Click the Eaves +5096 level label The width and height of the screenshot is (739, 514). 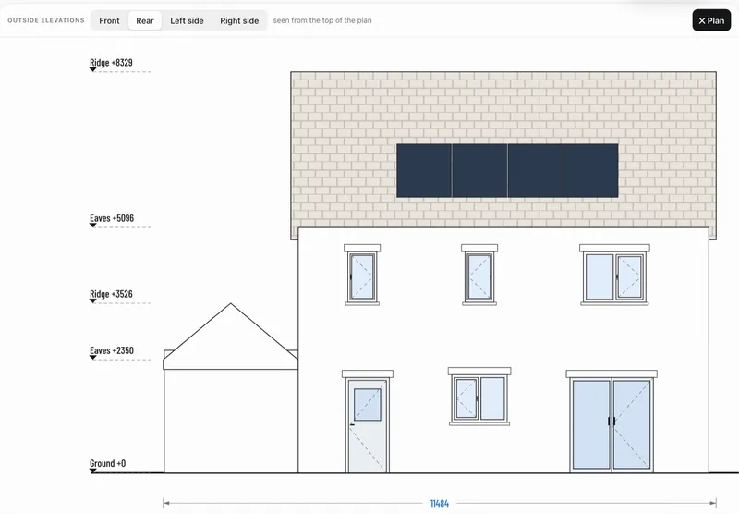(x=112, y=218)
